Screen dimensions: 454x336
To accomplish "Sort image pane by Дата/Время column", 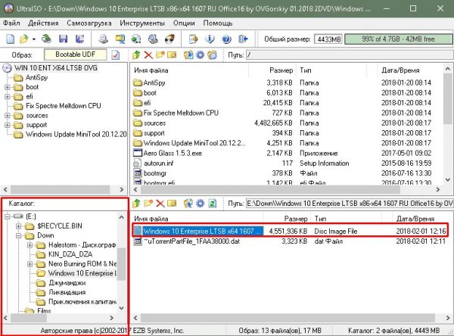I will click(x=410, y=70).
